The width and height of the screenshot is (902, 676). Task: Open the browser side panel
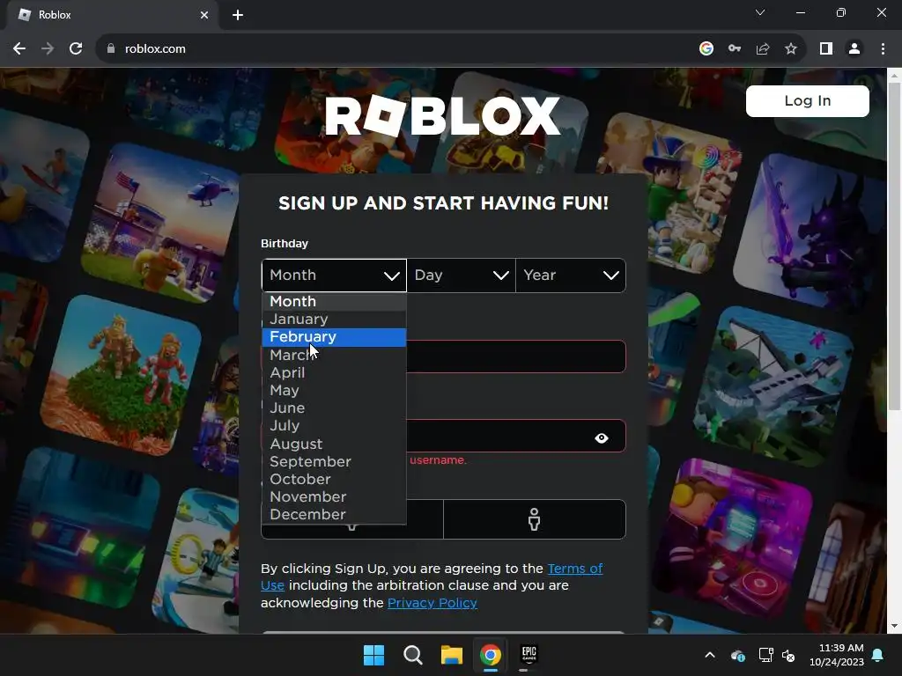coord(826,49)
